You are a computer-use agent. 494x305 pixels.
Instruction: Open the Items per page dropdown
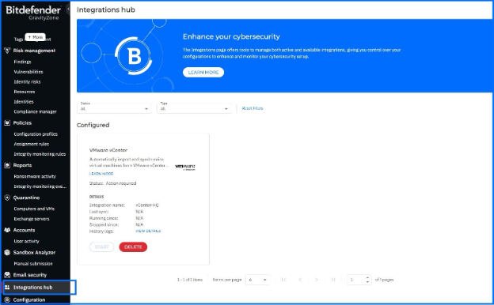pos(257,280)
